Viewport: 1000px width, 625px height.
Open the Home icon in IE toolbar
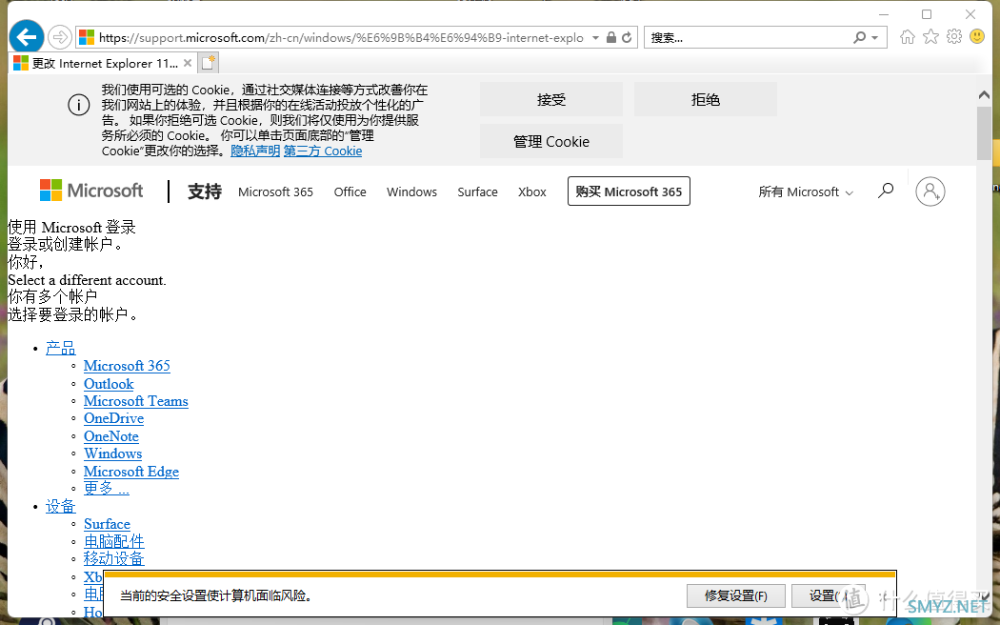(907, 37)
